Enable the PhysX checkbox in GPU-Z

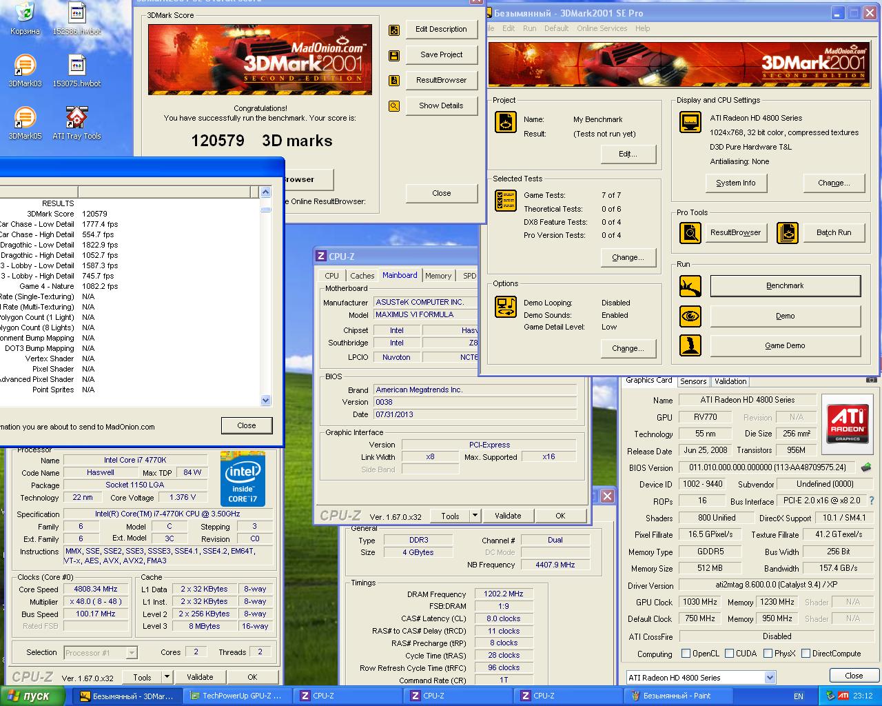(x=767, y=654)
